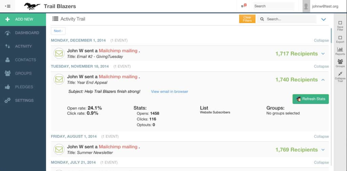The image size is (347, 171).
Task: Open the filter dropdown chevron beside search
Action: click(x=324, y=19)
